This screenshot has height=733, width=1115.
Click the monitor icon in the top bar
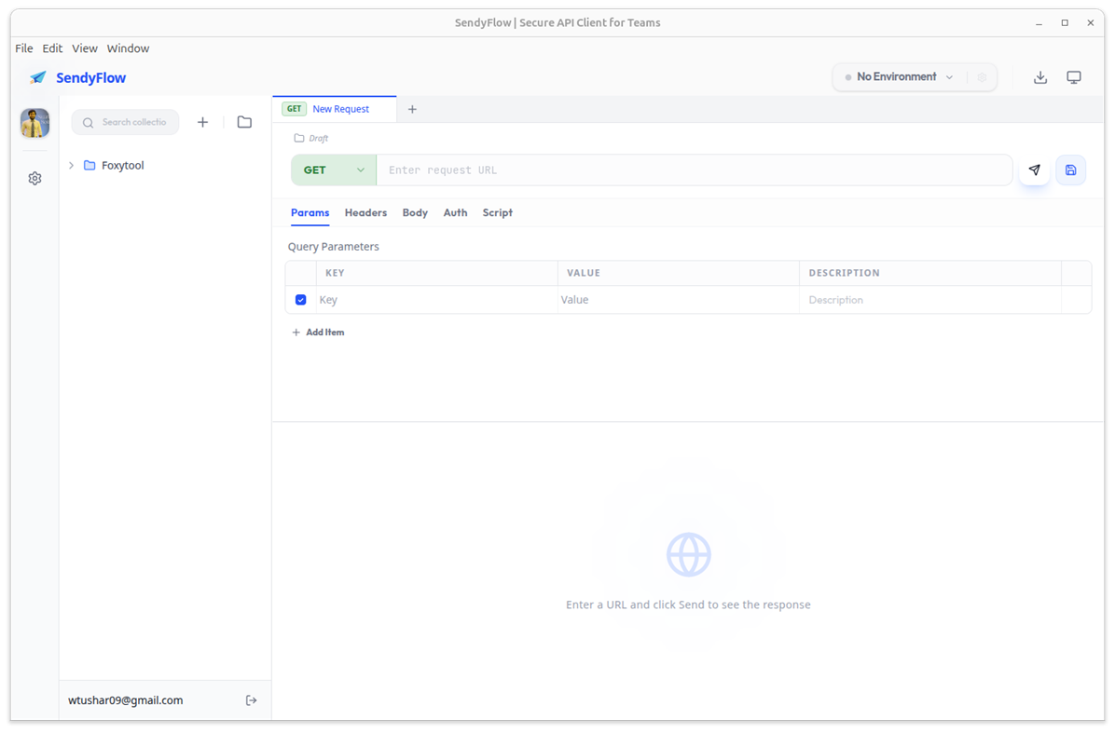click(x=1074, y=76)
